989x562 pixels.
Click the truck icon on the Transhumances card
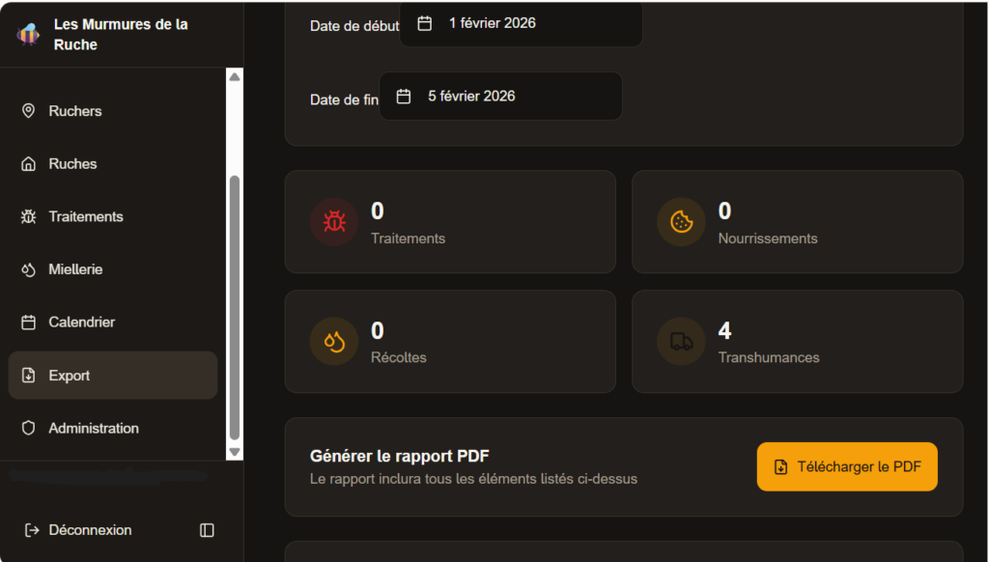click(x=680, y=341)
